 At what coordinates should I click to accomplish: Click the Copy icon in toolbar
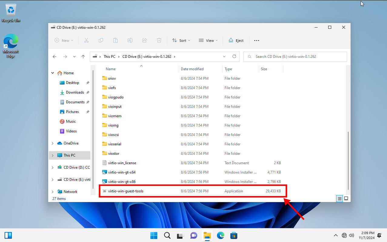point(101,40)
